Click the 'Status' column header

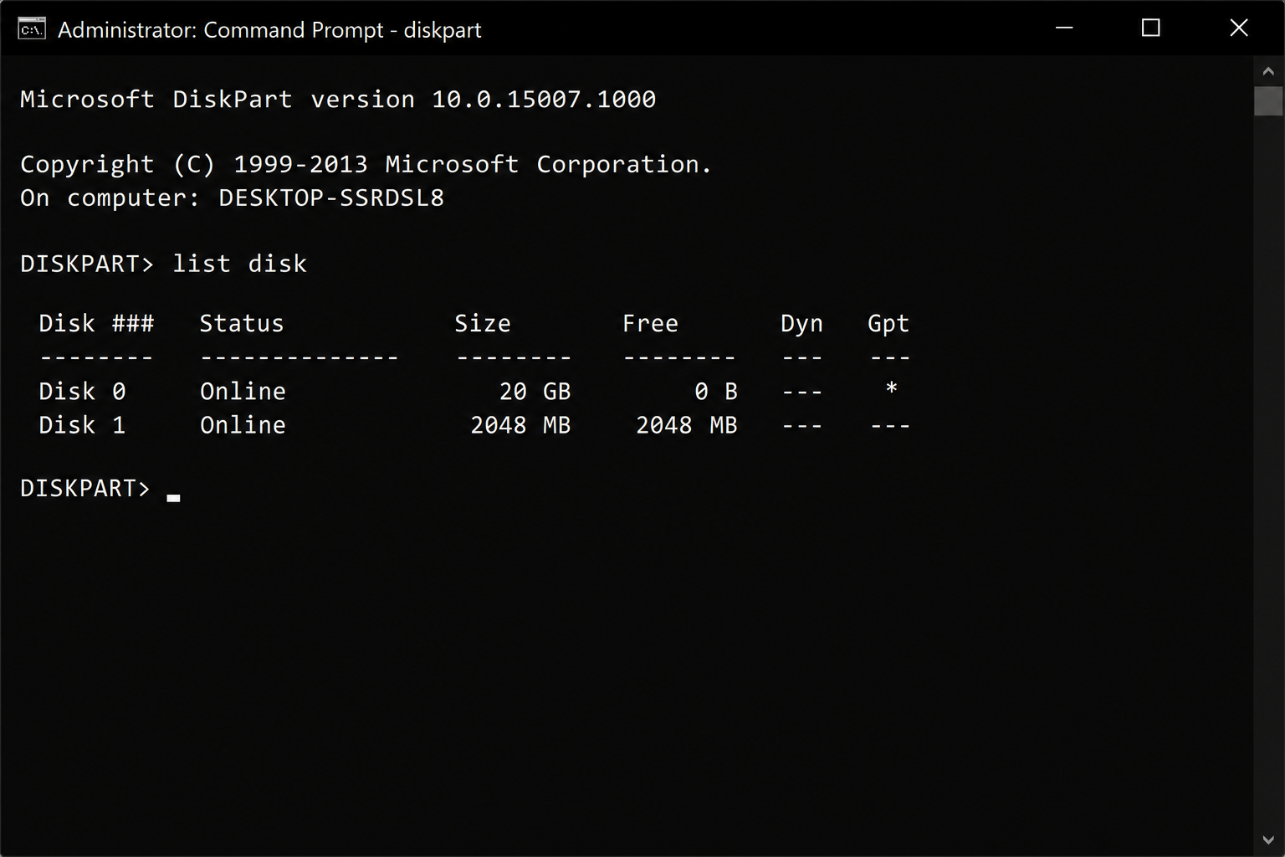tap(242, 323)
